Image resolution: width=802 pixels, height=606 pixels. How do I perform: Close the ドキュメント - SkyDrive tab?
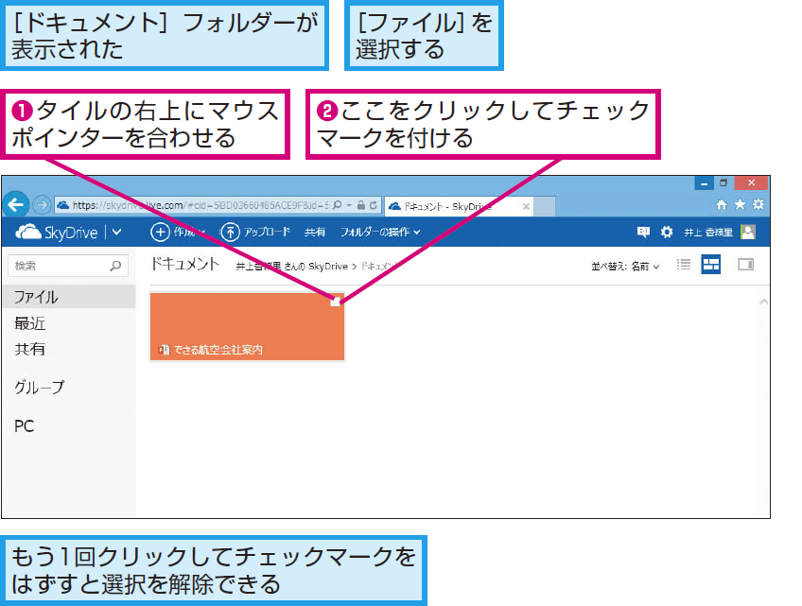point(526,207)
